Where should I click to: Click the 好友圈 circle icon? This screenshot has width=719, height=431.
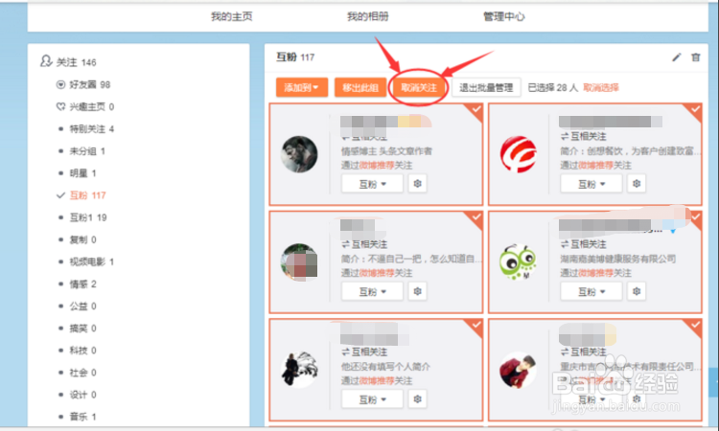60,84
